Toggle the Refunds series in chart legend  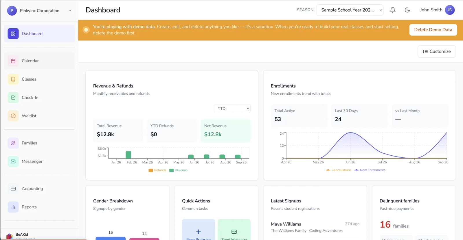(x=157, y=170)
